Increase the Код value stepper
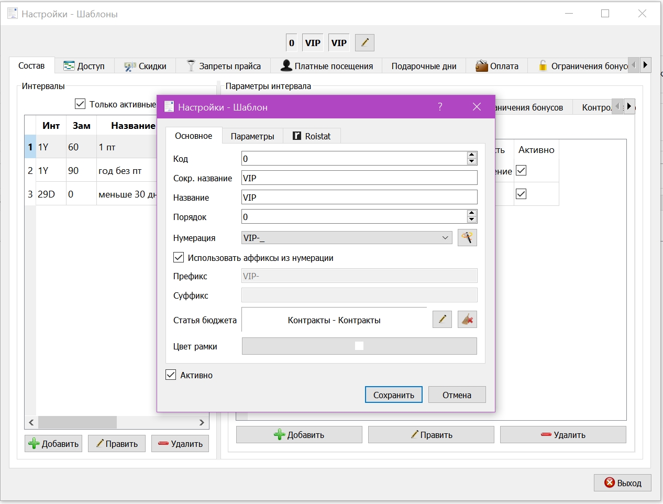The height and width of the screenshot is (504, 663). coord(472,155)
